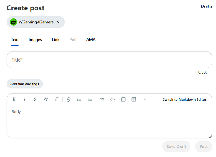This screenshot has height=157, width=216.
Task: Open the r/Gaming4Gamers community selector
Action: coord(36,22)
